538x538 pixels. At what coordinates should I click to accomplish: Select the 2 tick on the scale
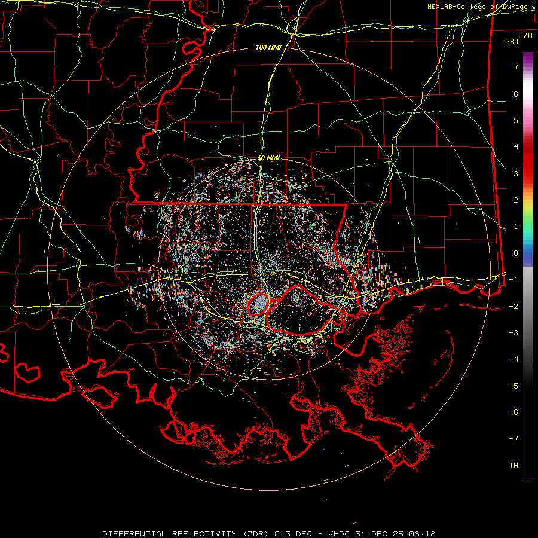(x=516, y=200)
